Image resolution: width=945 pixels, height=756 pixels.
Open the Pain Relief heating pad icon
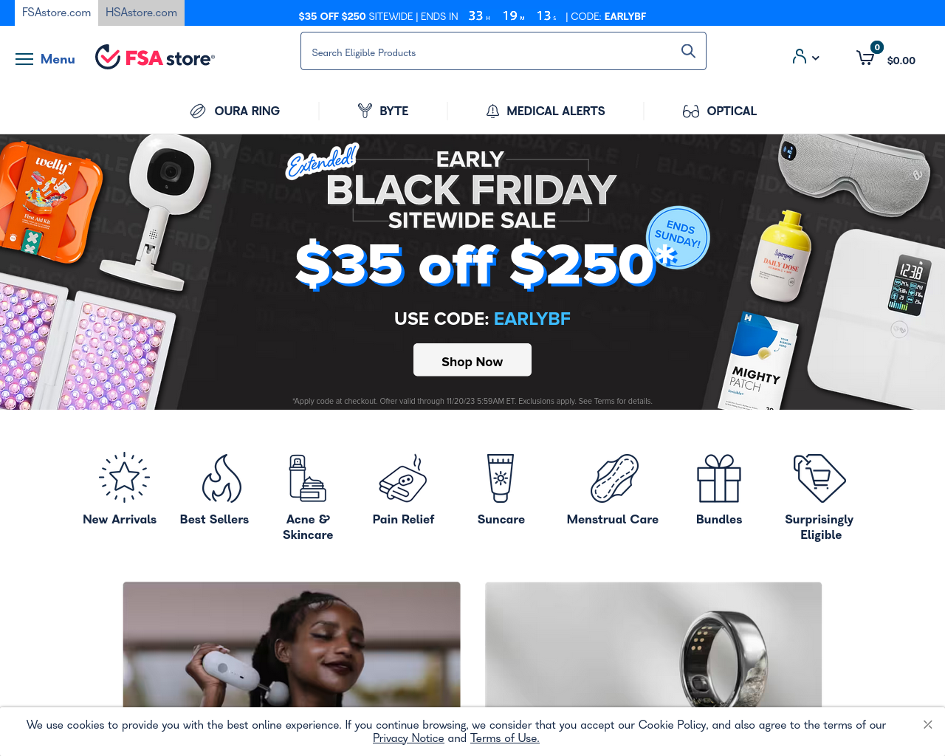[x=403, y=478]
